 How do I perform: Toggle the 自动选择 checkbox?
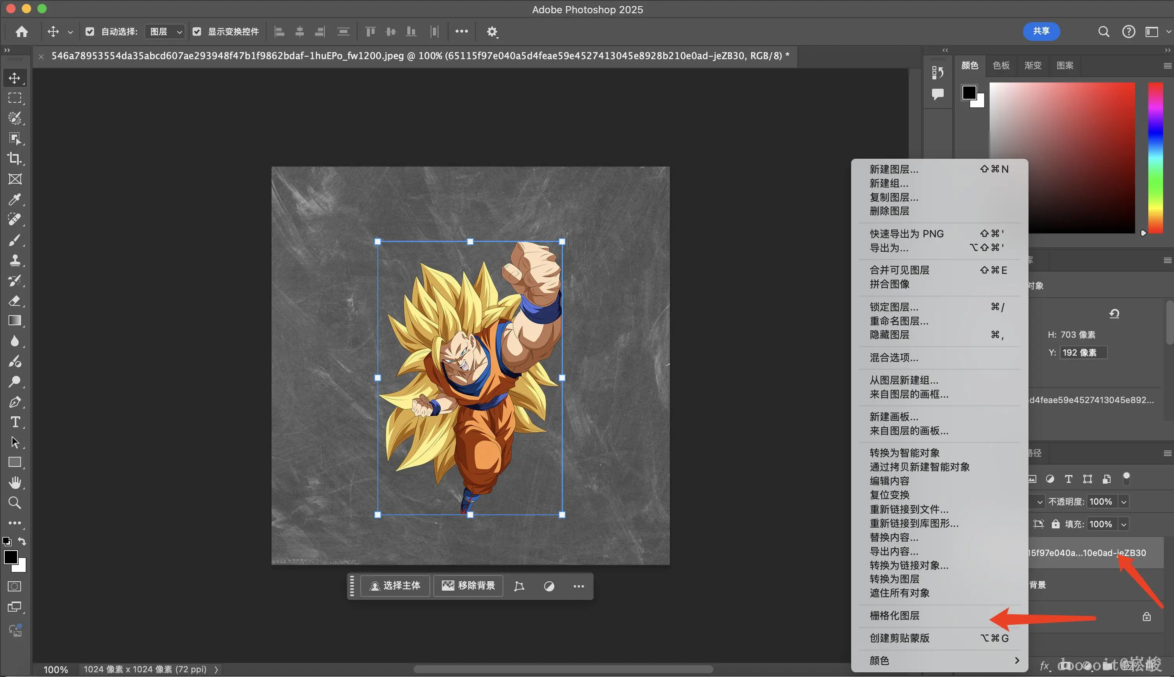click(90, 32)
